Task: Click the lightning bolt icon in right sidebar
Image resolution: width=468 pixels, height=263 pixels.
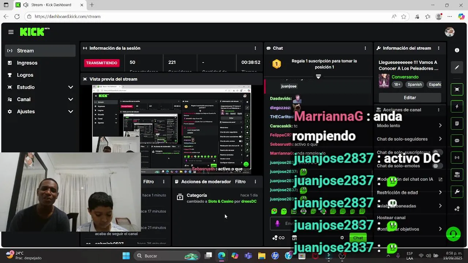Action: pyautogui.click(x=457, y=106)
